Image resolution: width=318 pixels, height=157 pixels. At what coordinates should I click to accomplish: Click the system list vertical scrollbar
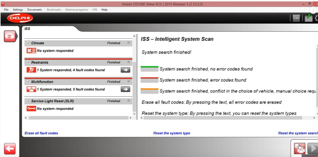pos(134,87)
